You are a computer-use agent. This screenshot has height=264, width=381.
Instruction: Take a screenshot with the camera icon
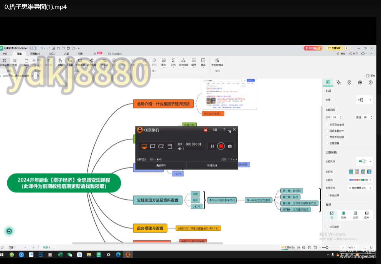click(230, 146)
